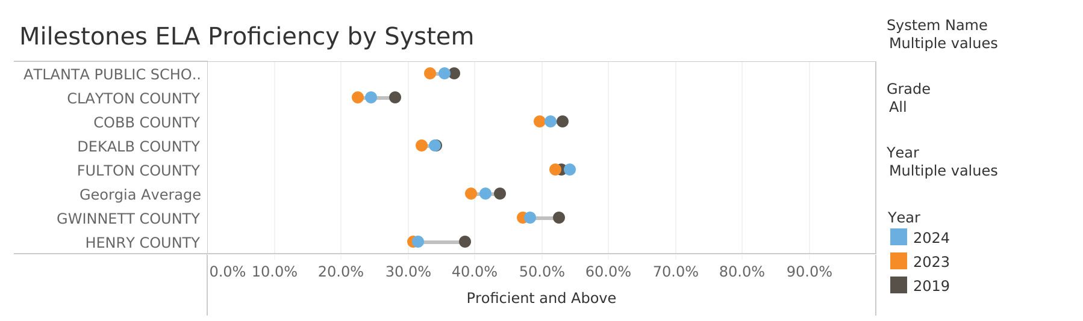Click the 2023 orange dot for DeKalb County

click(x=421, y=145)
